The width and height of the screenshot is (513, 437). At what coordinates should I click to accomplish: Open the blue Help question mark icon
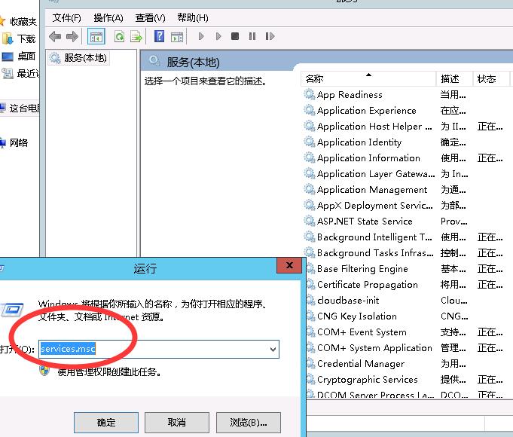tap(159, 36)
